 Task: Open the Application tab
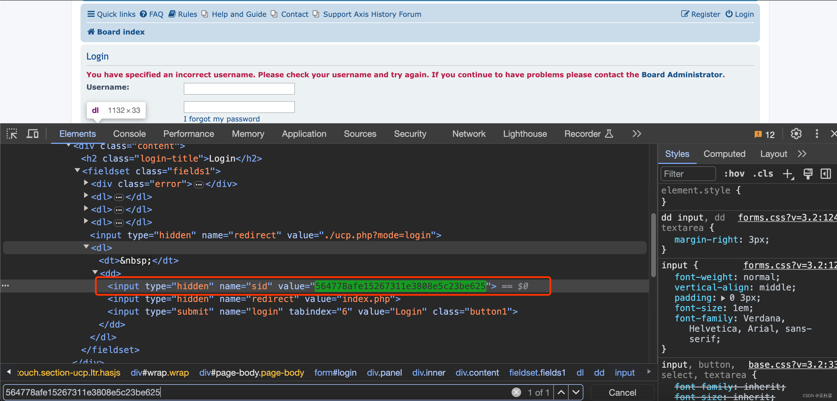click(304, 134)
